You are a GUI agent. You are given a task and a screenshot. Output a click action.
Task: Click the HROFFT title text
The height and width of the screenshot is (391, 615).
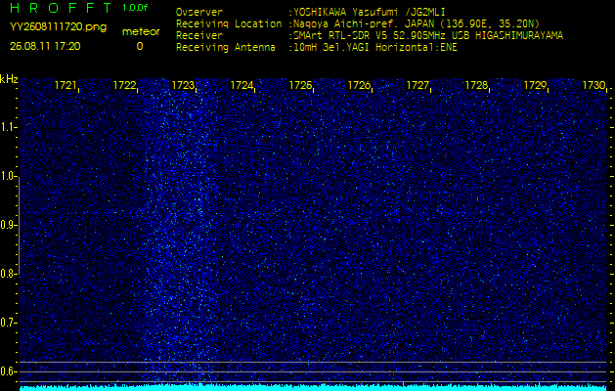(62, 8)
